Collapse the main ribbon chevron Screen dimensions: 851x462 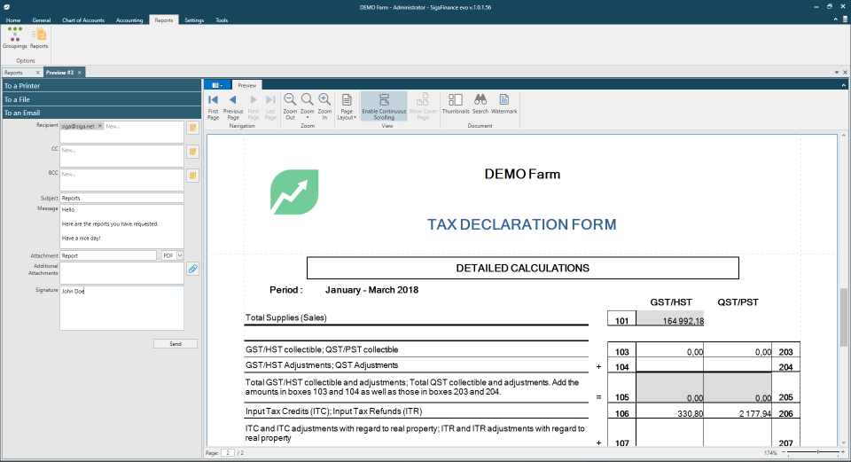836,20
